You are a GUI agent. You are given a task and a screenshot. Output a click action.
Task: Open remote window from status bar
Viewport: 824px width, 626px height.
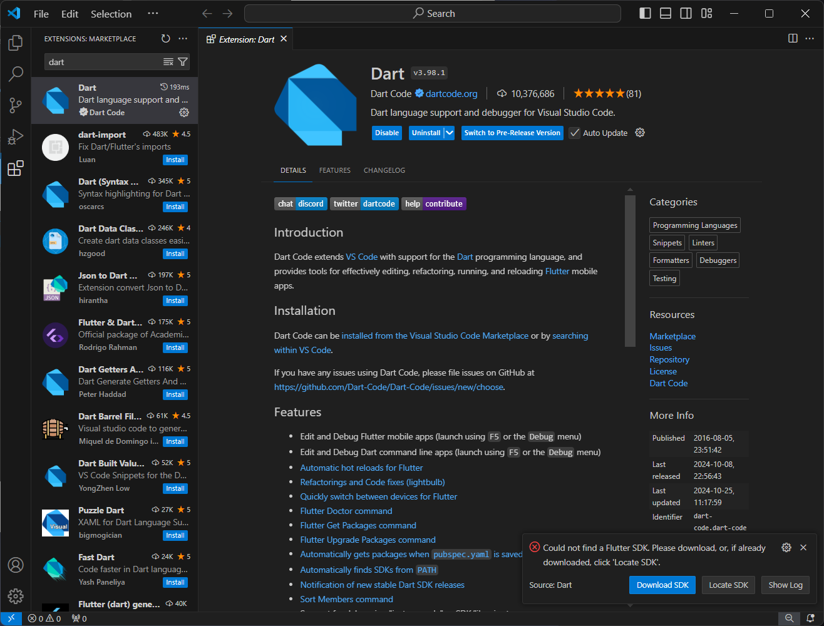[11, 618]
